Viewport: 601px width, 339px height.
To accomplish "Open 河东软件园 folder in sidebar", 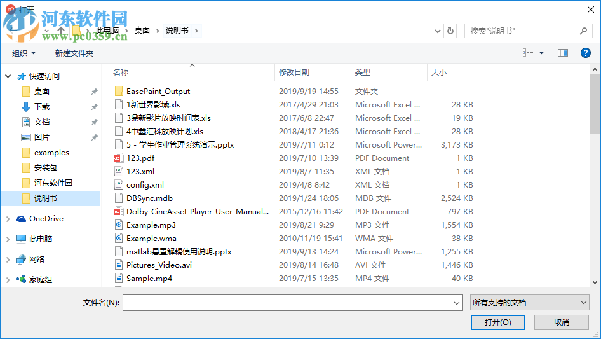I will (x=53, y=183).
